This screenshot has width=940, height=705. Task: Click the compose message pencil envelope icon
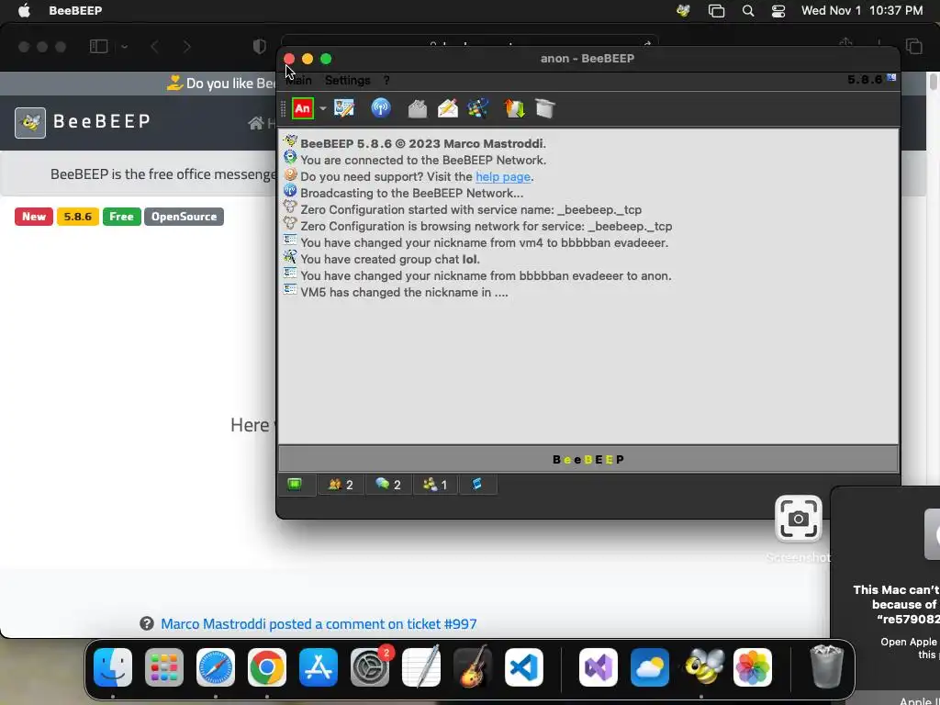click(448, 108)
